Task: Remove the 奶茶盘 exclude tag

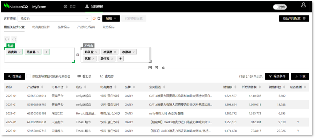Action: click(x=96, y=52)
